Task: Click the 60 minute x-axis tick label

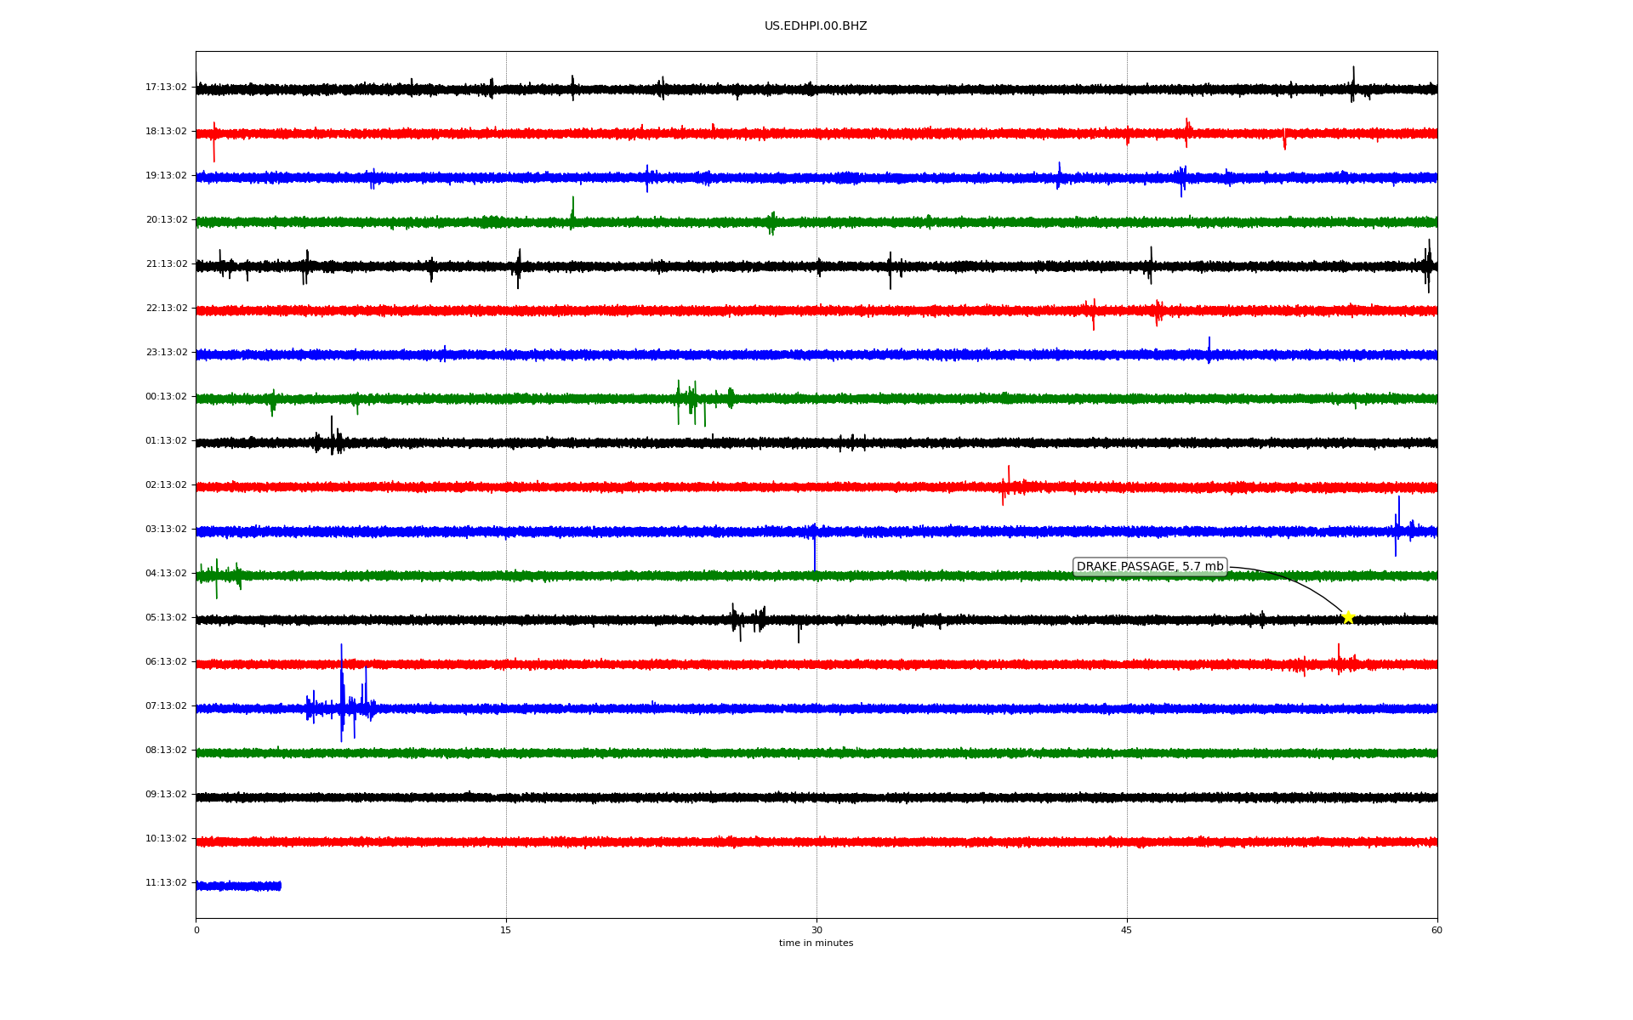Action: (x=1437, y=930)
